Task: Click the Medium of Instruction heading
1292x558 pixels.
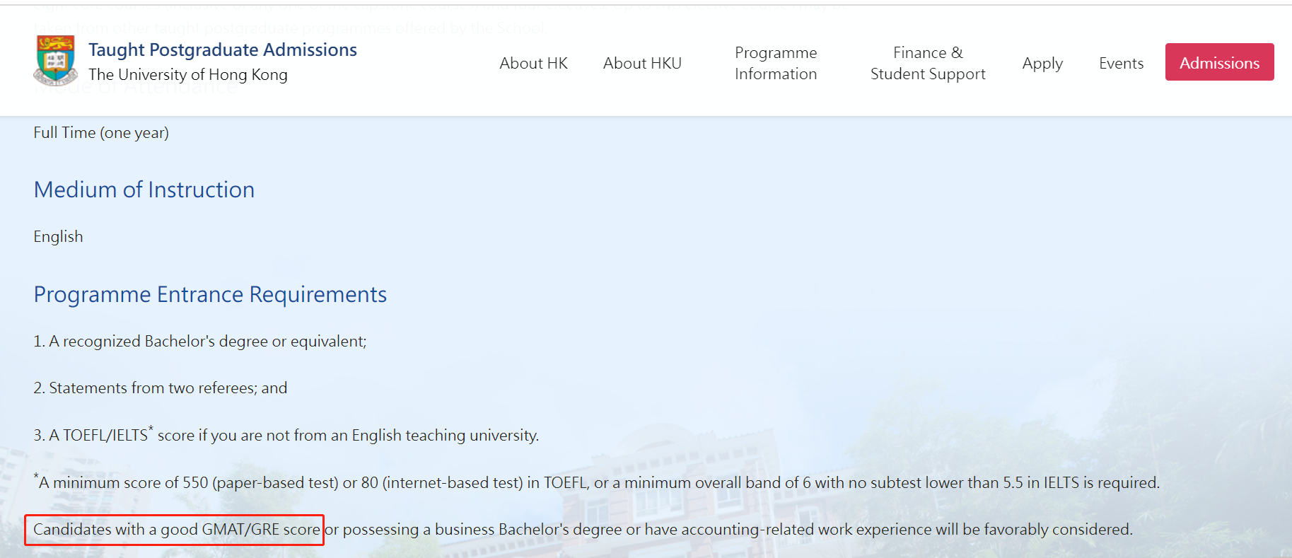Action: [144, 190]
